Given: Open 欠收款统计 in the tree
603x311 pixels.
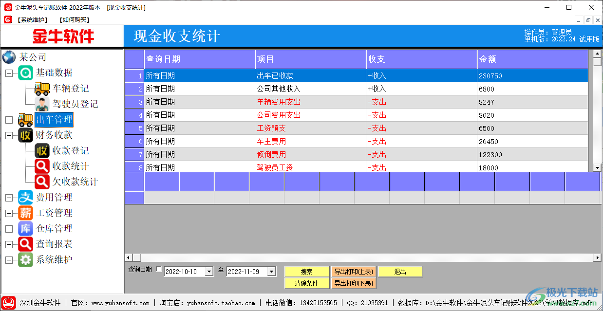Looking at the screenshot, I should [x=75, y=182].
